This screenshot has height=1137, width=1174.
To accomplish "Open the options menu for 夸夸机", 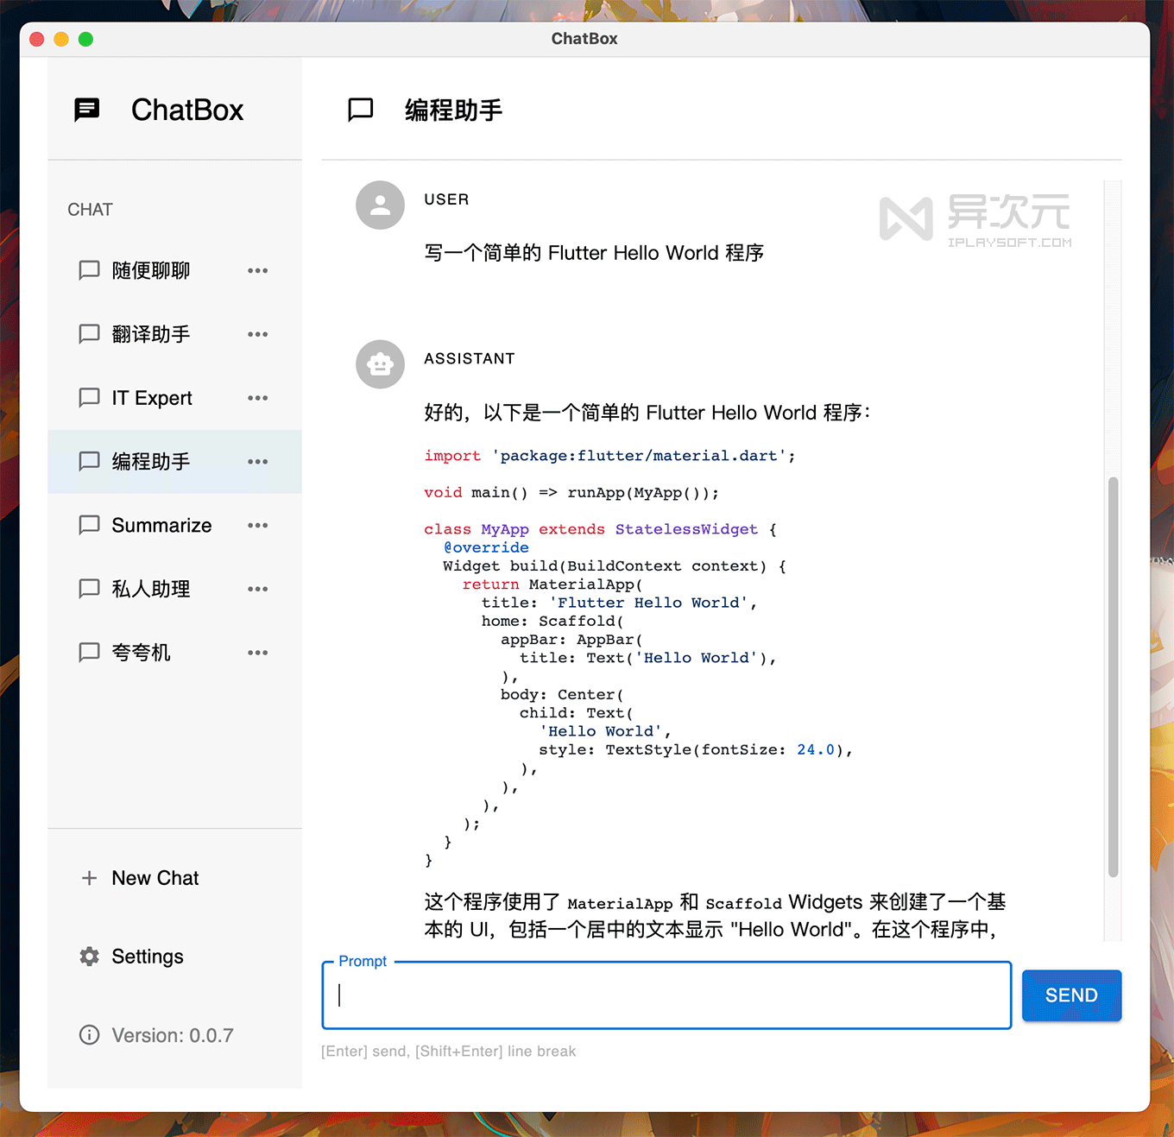I will 257,652.
